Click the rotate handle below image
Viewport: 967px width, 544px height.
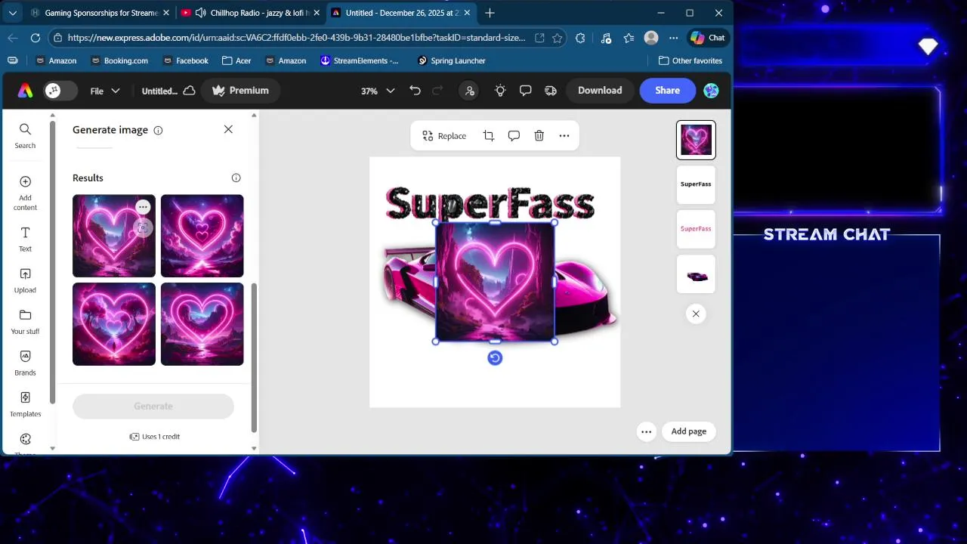(x=495, y=358)
